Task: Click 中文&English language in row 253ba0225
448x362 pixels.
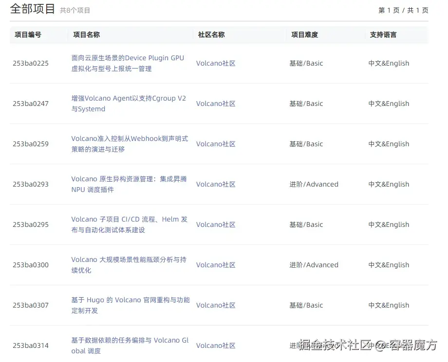Action: click(x=389, y=63)
